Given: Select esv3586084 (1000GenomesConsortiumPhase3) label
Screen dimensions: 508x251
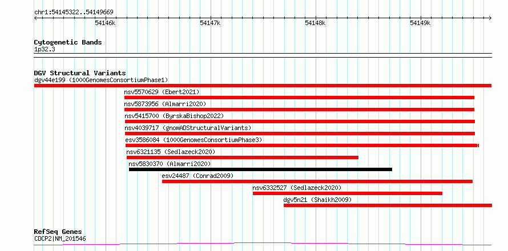Looking at the screenshot, I should tap(193, 140).
